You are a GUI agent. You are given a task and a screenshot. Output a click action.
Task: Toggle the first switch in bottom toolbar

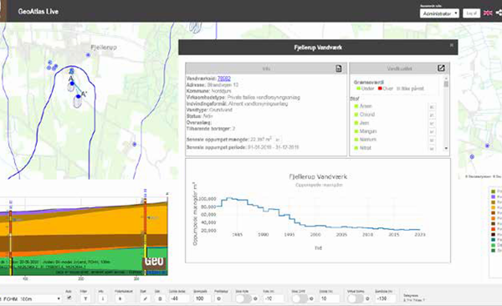point(243,298)
